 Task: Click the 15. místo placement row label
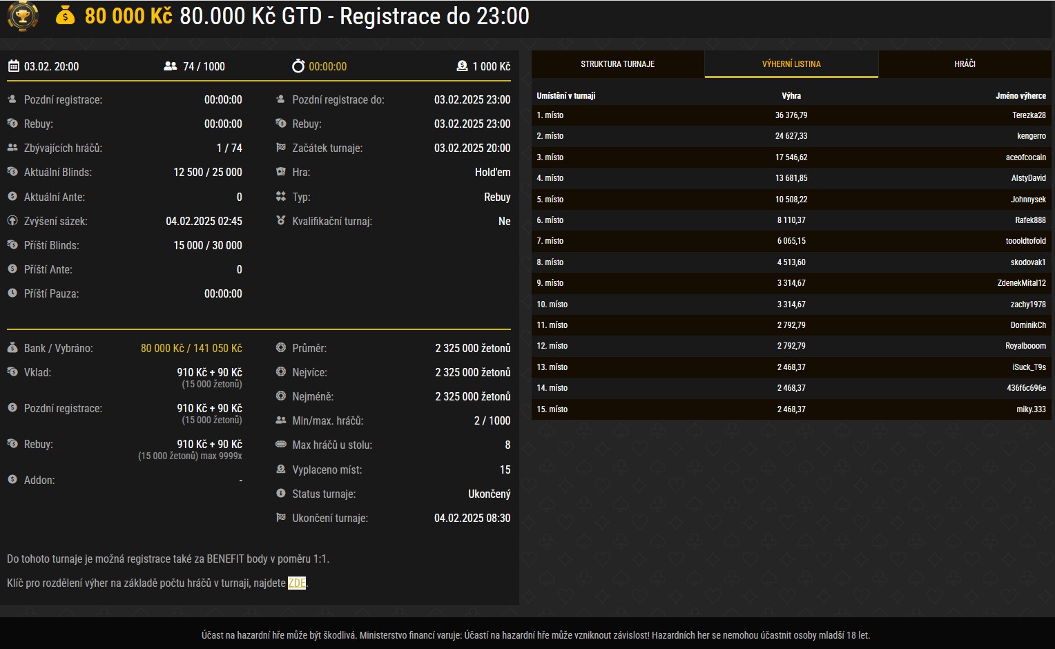click(552, 409)
